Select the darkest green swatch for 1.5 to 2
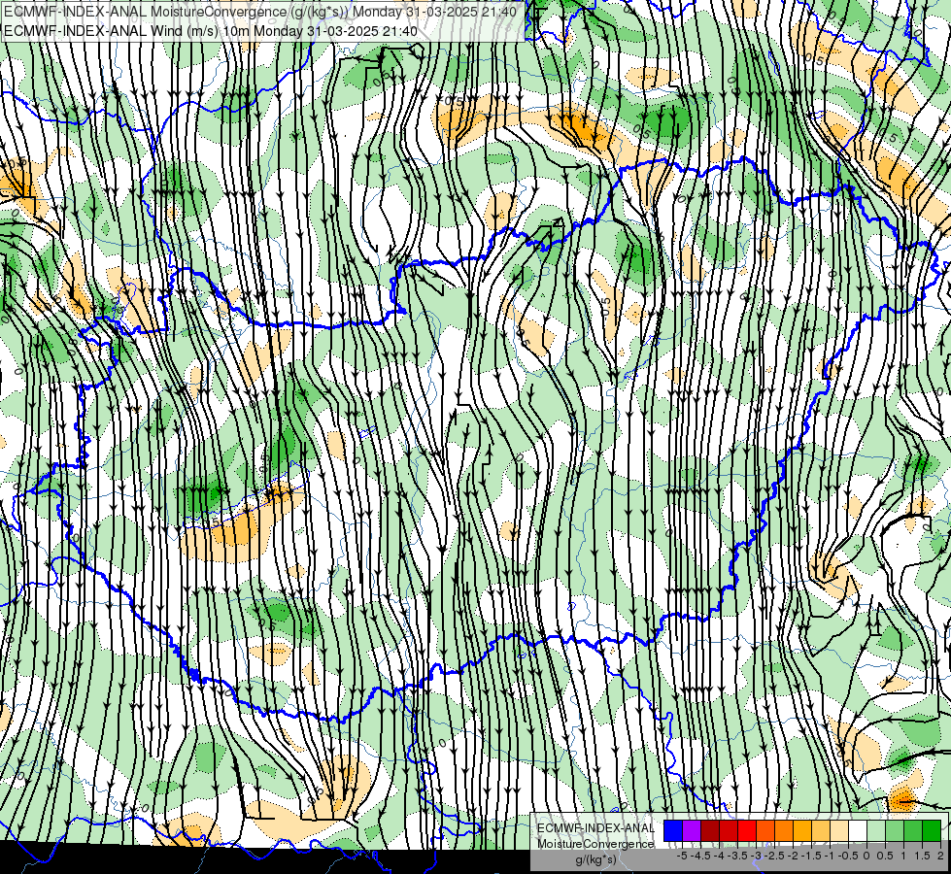 (x=932, y=831)
